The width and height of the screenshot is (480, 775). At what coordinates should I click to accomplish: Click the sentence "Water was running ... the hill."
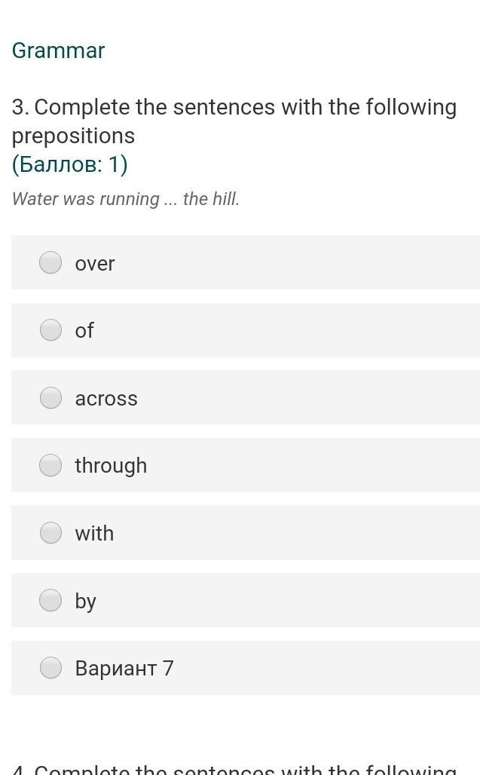(x=126, y=199)
